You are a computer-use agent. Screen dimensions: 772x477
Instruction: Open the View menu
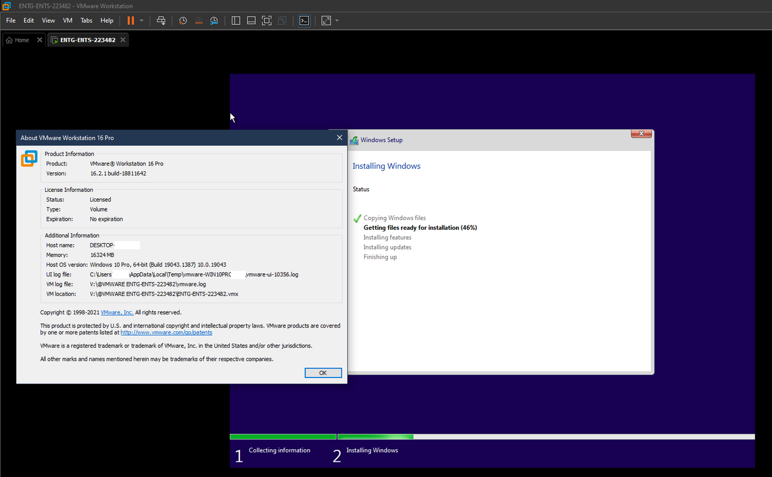point(48,21)
